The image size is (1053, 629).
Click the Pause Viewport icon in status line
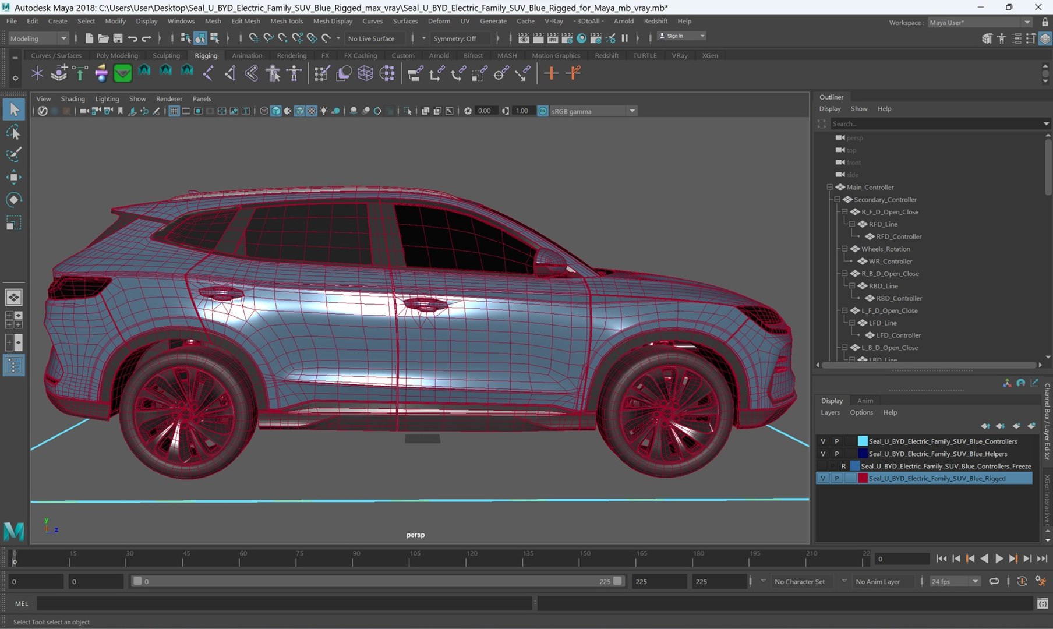[x=624, y=38]
